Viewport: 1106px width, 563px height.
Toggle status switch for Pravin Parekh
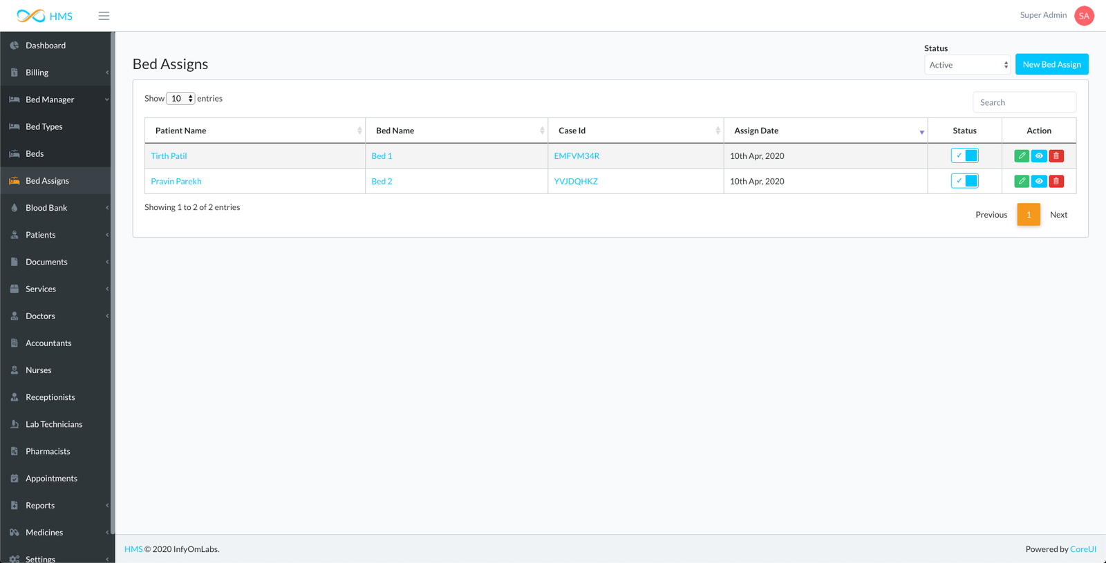pyautogui.click(x=964, y=181)
